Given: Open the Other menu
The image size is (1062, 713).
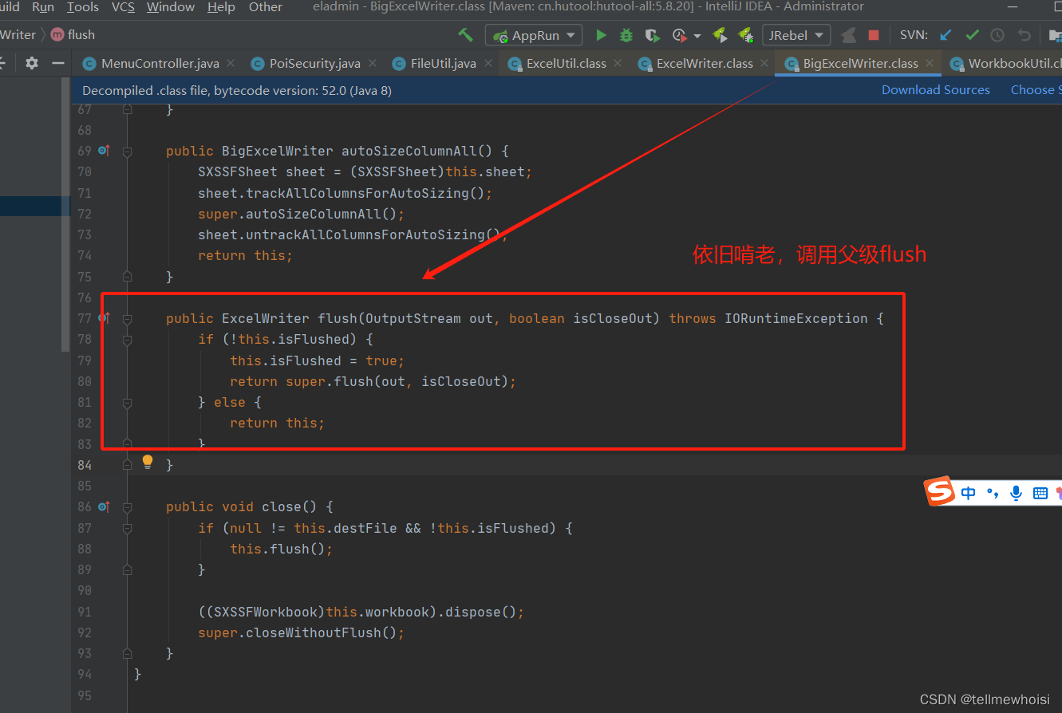Looking at the screenshot, I should click(266, 7).
